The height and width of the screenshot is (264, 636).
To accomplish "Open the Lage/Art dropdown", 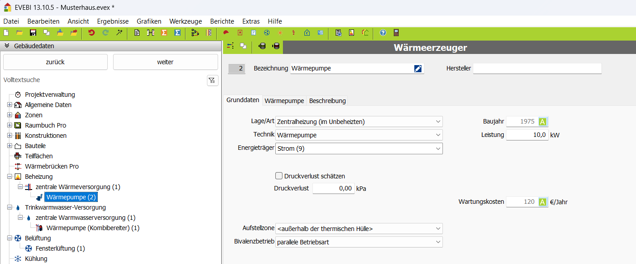I will (358, 122).
